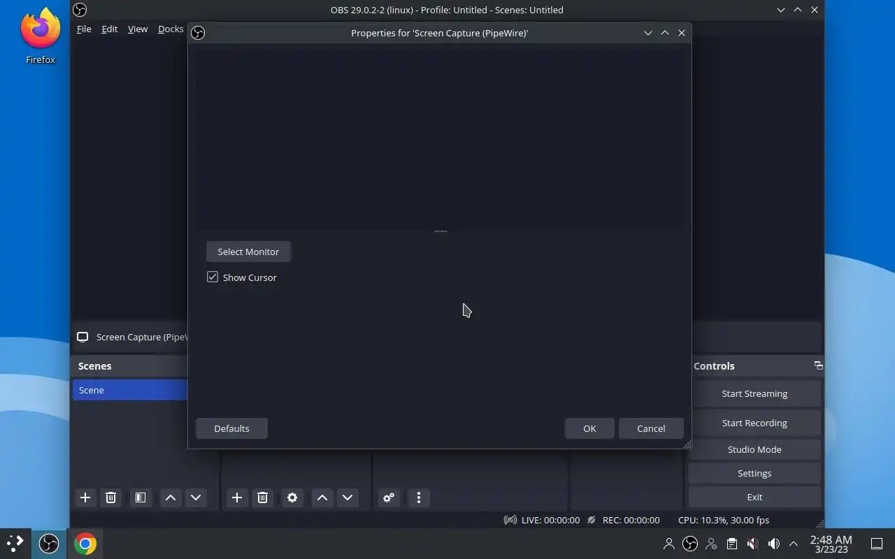Click the Controls panel title
This screenshot has width=895, height=559.
coord(714,366)
